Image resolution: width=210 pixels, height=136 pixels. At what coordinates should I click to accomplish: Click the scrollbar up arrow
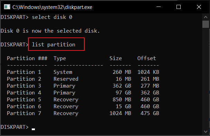206,17
